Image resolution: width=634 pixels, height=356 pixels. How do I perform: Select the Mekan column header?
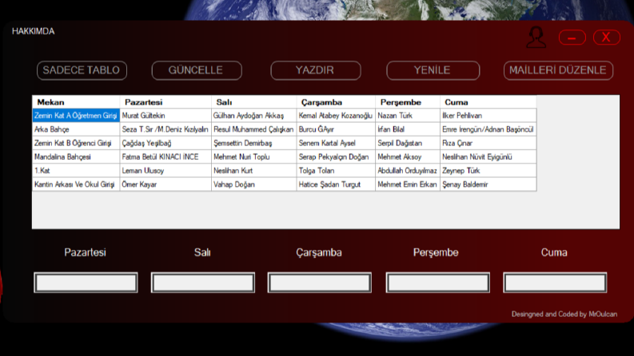tap(76, 102)
